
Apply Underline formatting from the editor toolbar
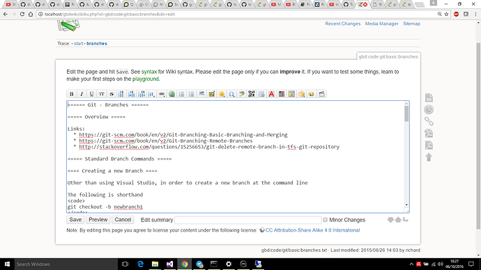coord(91,94)
